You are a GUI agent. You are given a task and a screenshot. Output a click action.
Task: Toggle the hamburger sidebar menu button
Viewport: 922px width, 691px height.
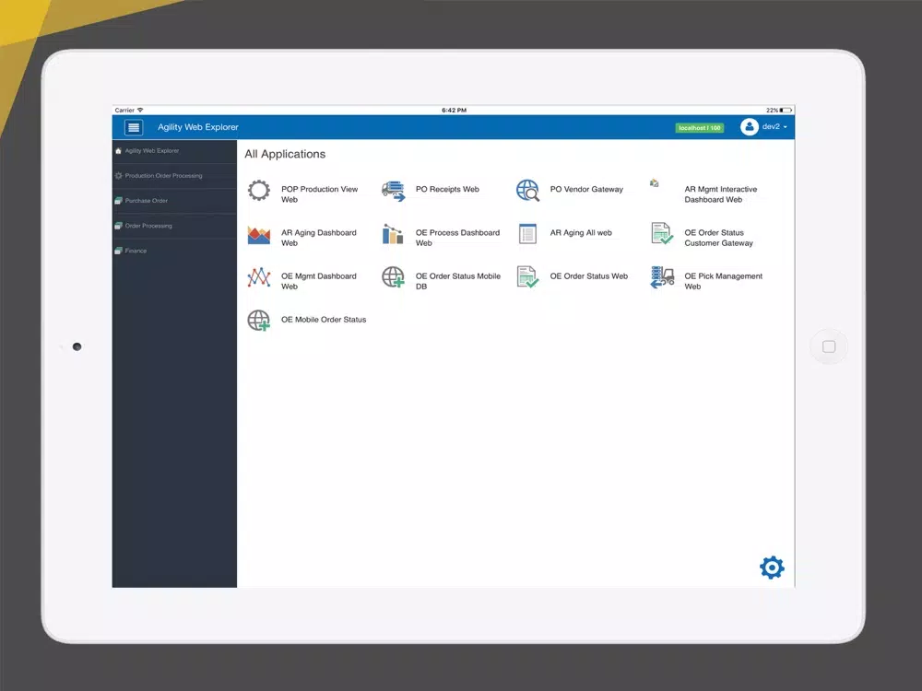(x=134, y=127)
